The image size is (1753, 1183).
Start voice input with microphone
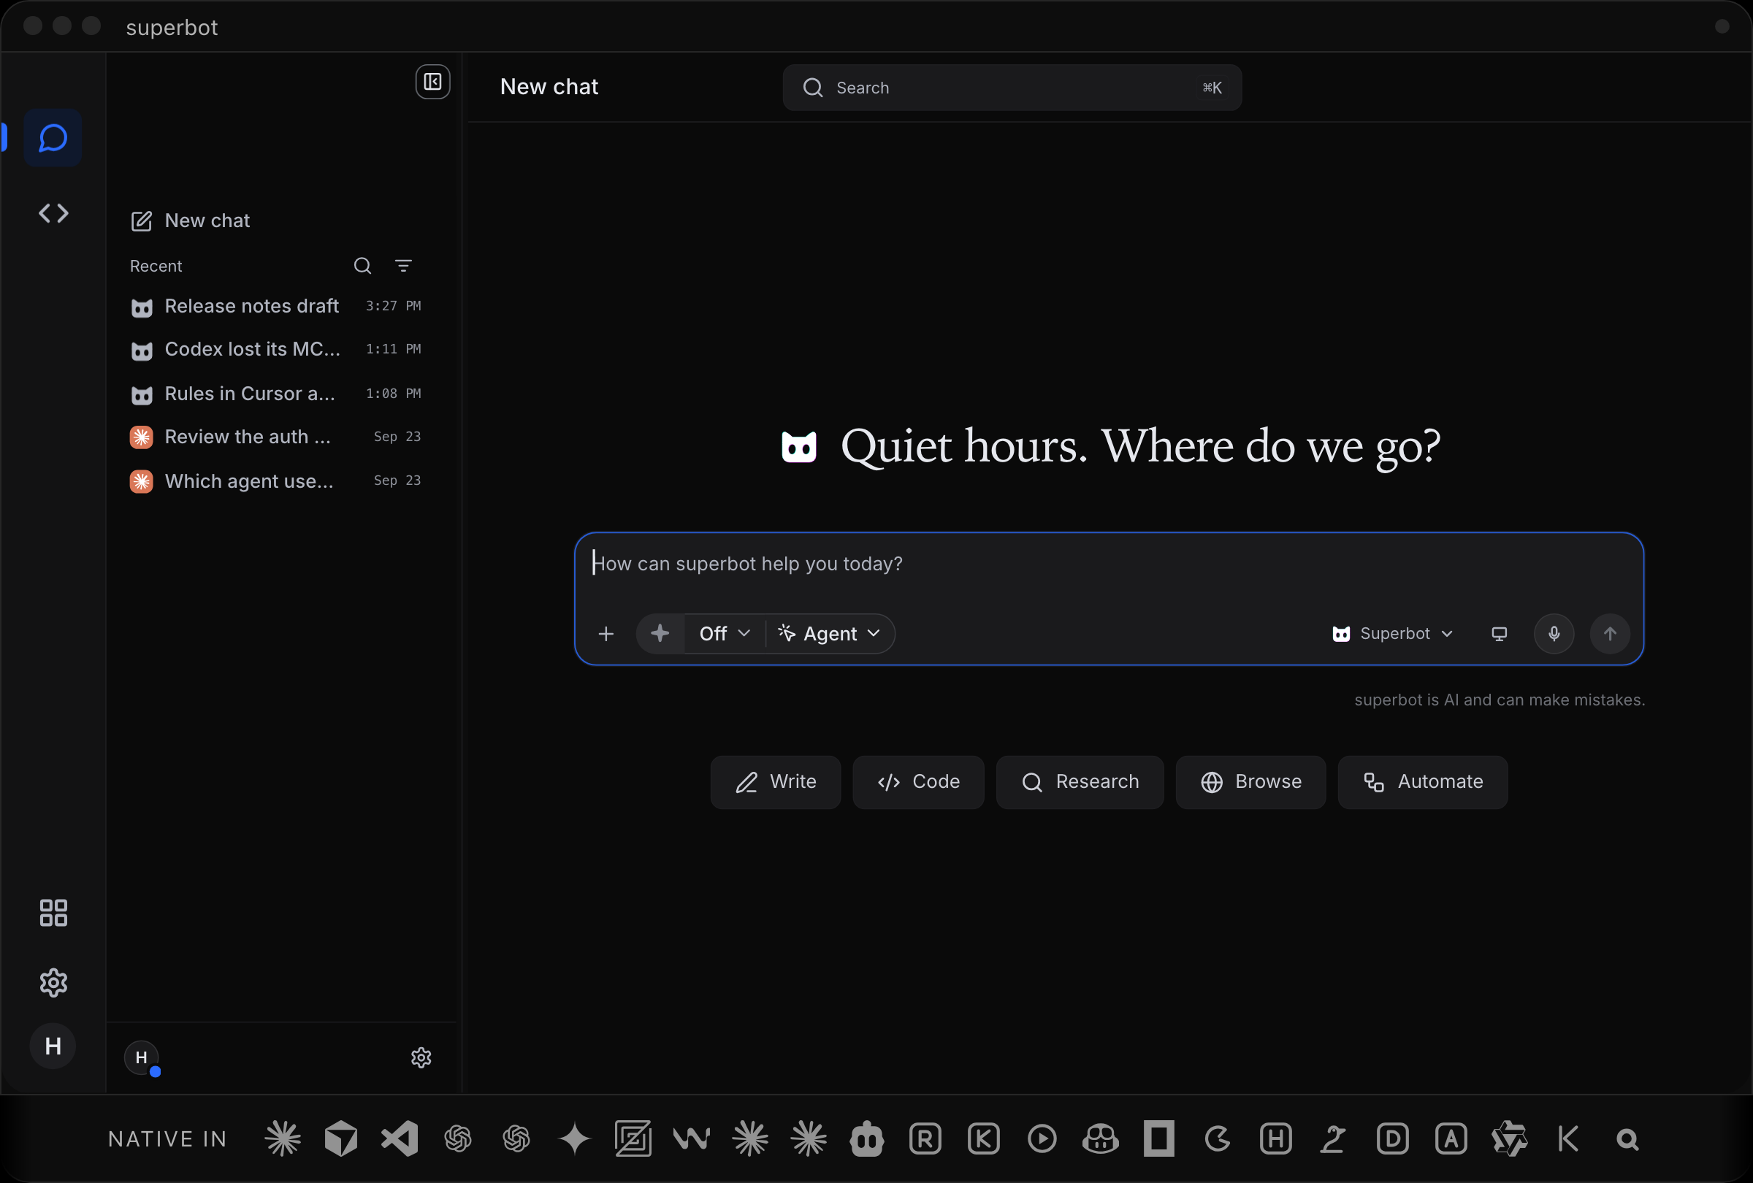[x=1554, y=634]
